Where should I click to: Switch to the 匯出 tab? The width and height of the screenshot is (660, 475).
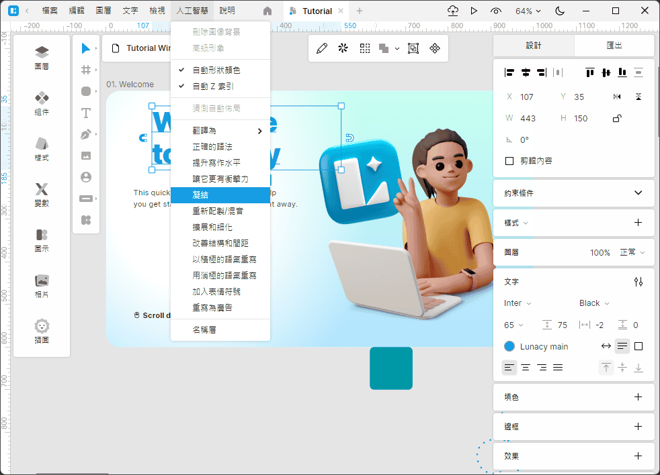click(614, 46)
